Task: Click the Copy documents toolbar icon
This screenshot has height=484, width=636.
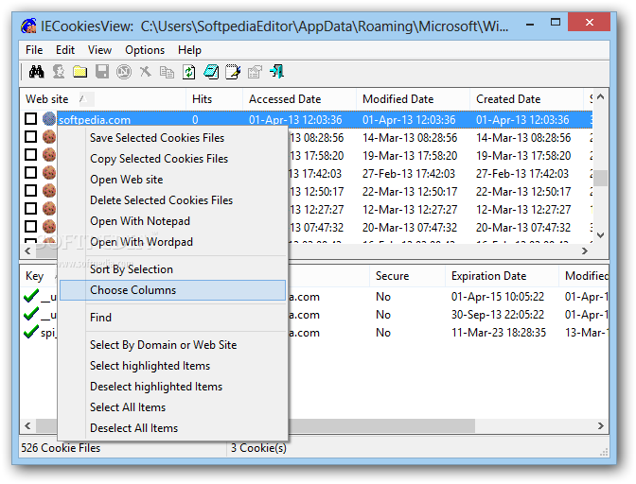Action: (167, 72)
